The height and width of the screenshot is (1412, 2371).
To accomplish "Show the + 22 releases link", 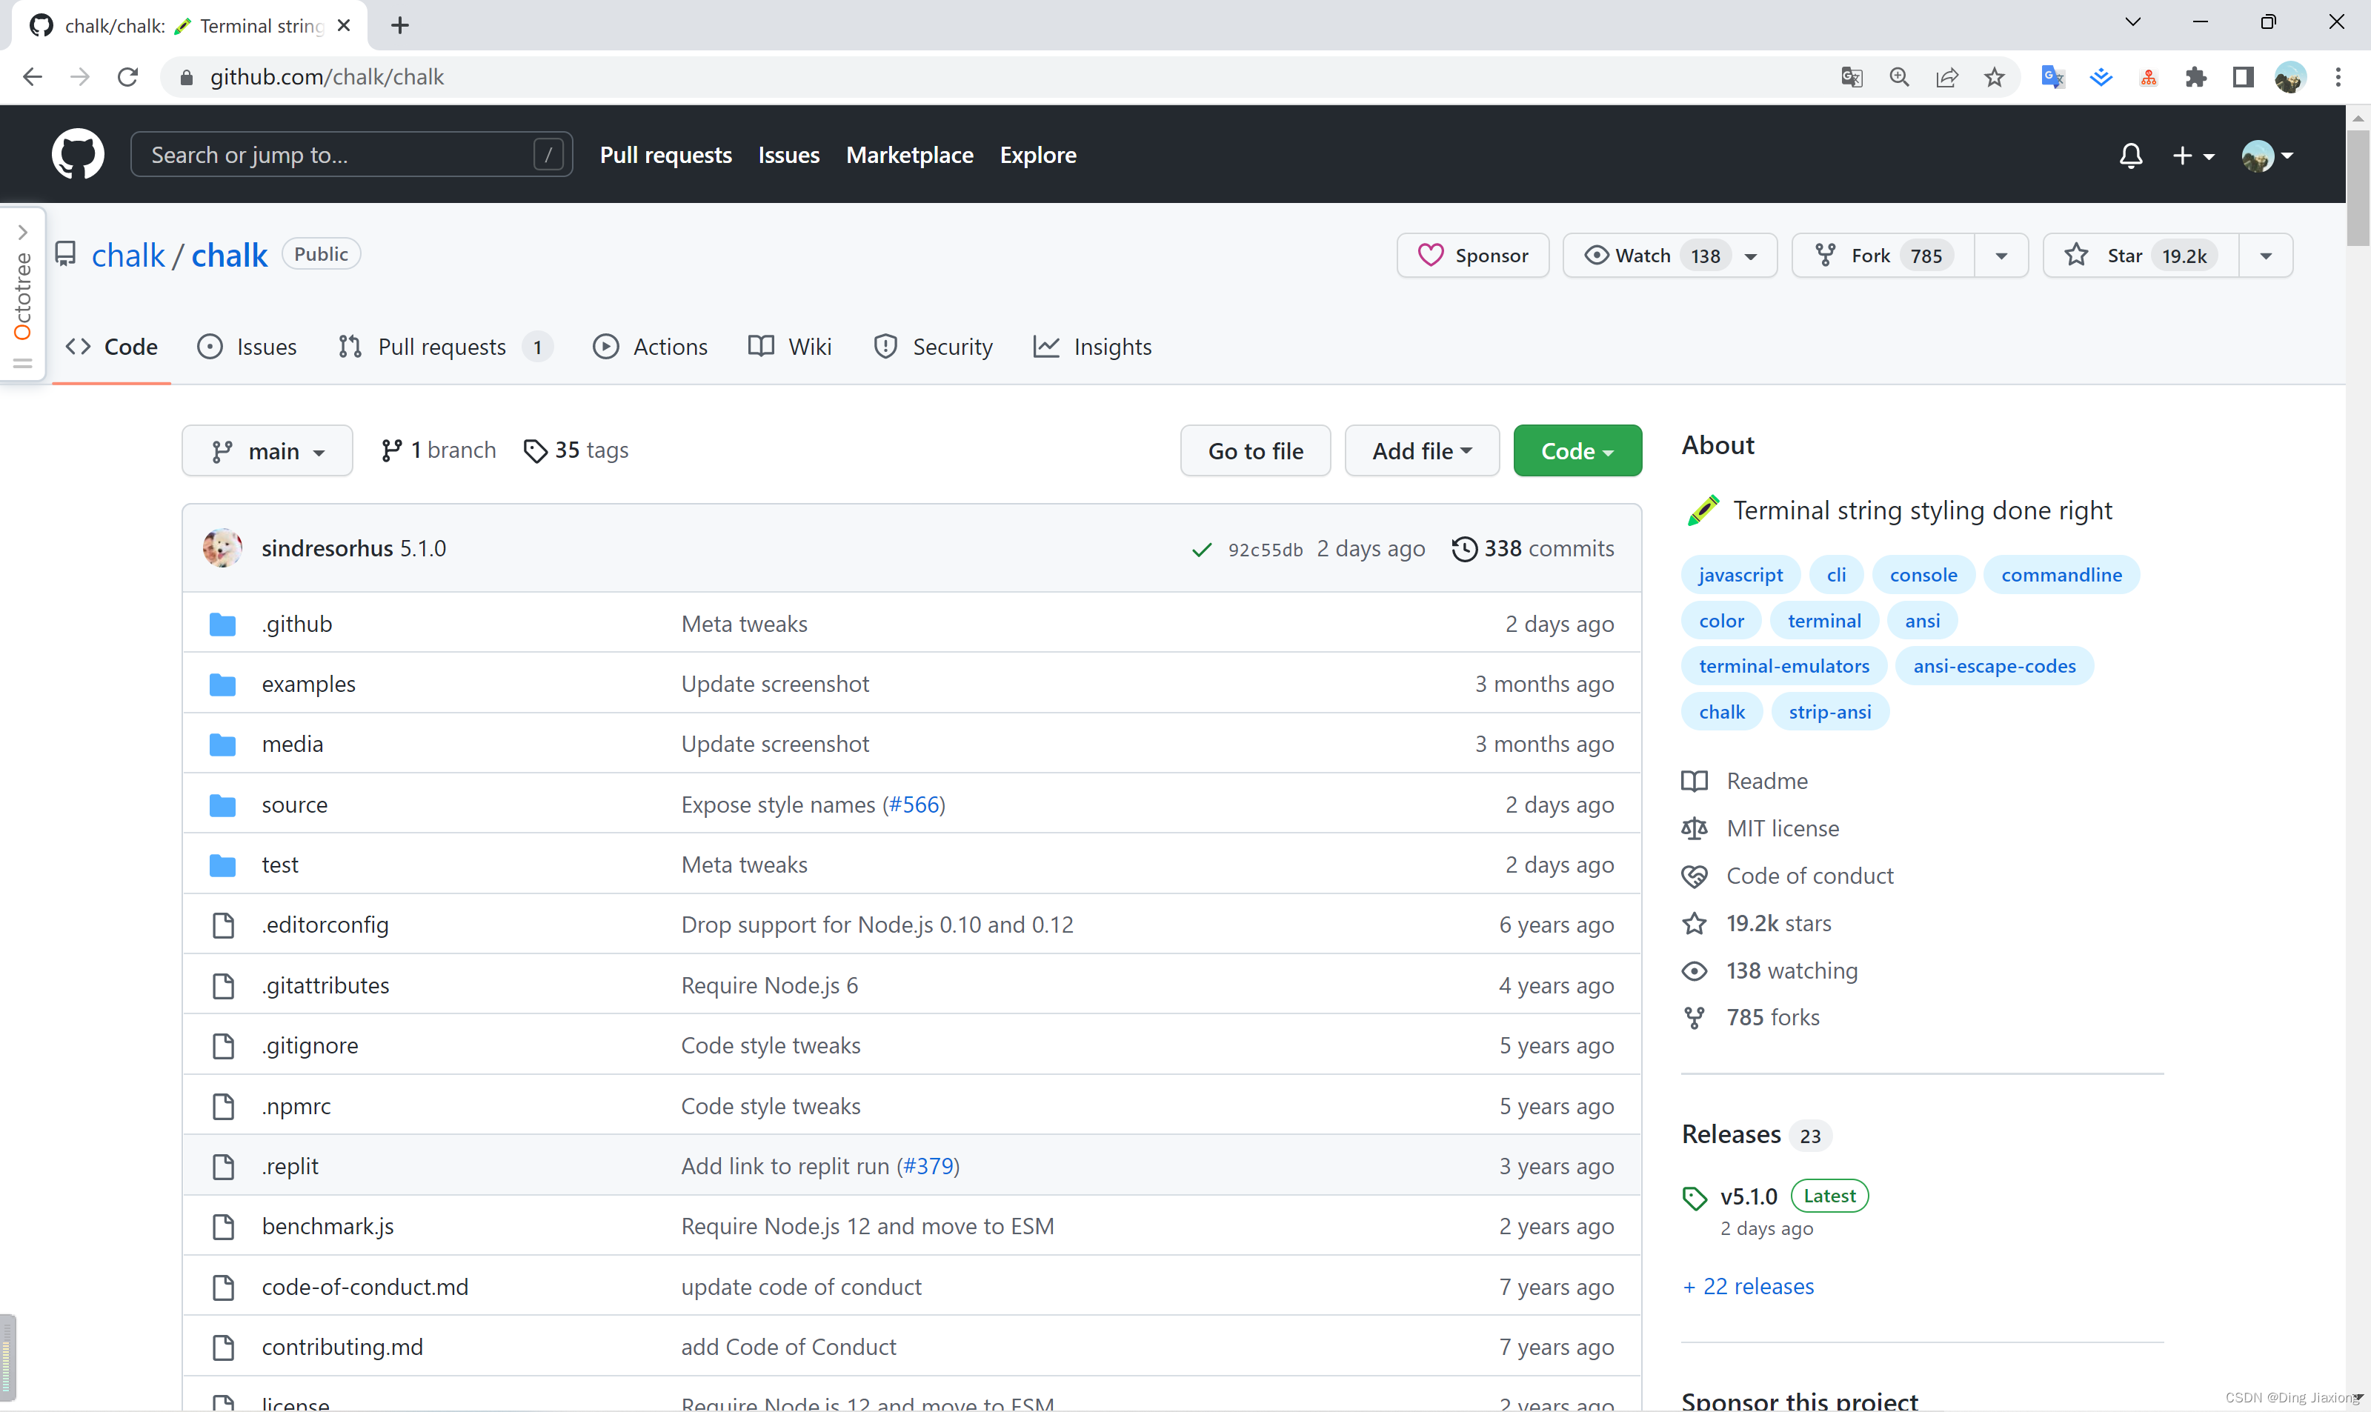I will click(x=1748, y=1286).
